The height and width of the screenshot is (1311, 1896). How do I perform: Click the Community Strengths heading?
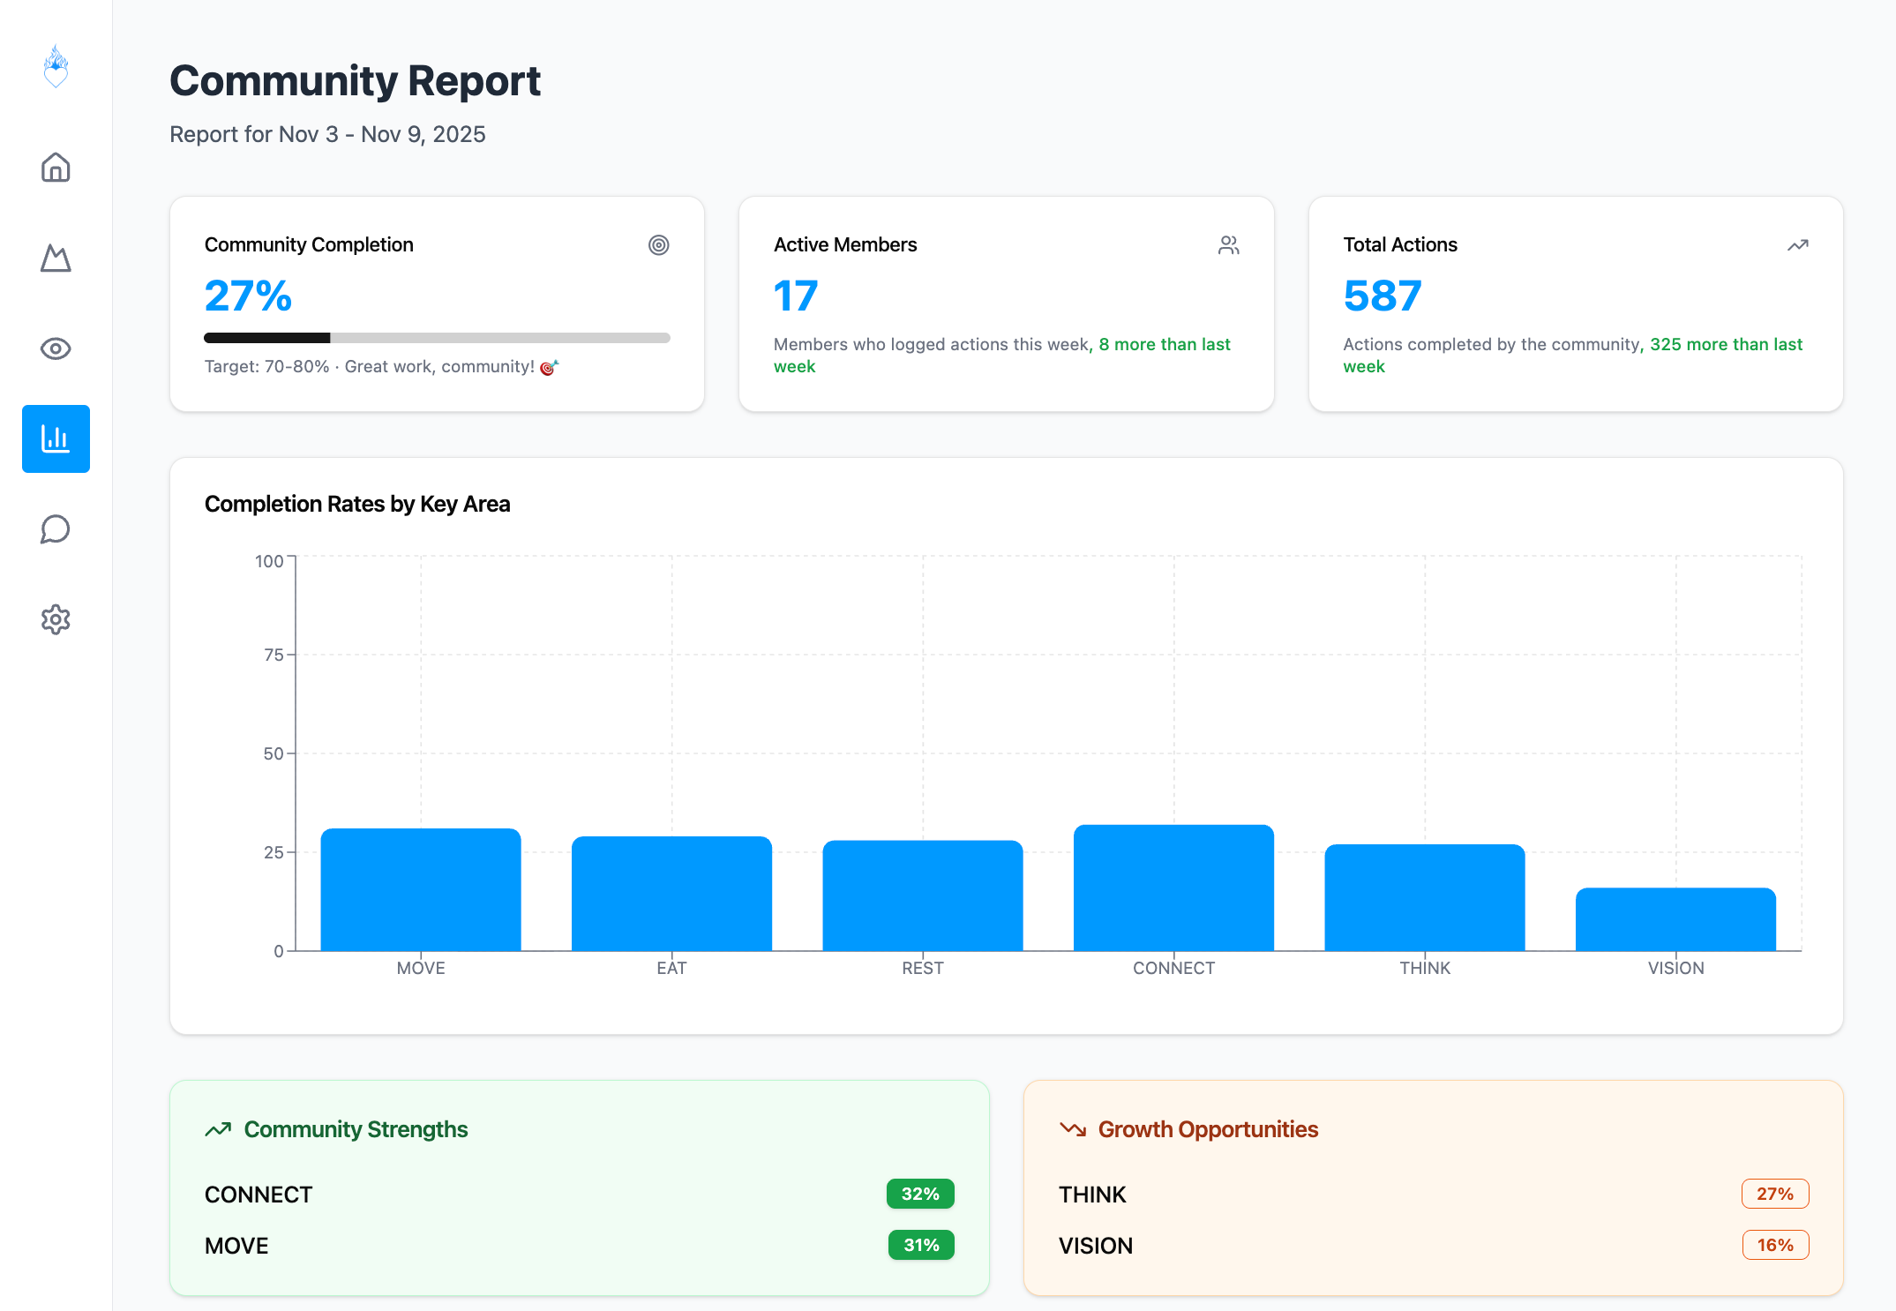[356, 1129]
